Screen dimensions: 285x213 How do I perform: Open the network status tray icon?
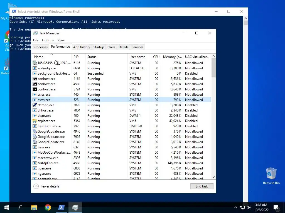[x=242, y=207]
